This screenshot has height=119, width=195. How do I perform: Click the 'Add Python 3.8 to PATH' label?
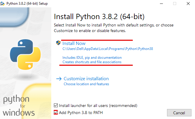click(81, 112)
